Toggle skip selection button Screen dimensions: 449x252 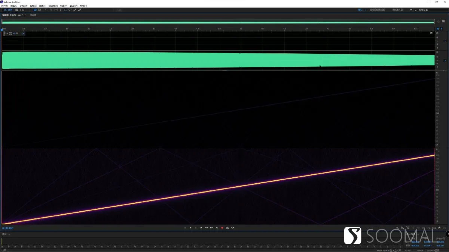233,228
